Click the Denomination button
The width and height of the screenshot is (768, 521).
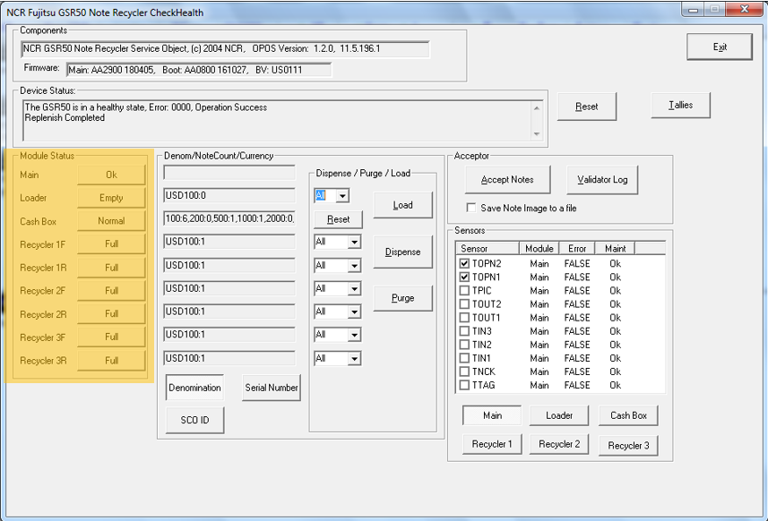[x=194, y=388]
